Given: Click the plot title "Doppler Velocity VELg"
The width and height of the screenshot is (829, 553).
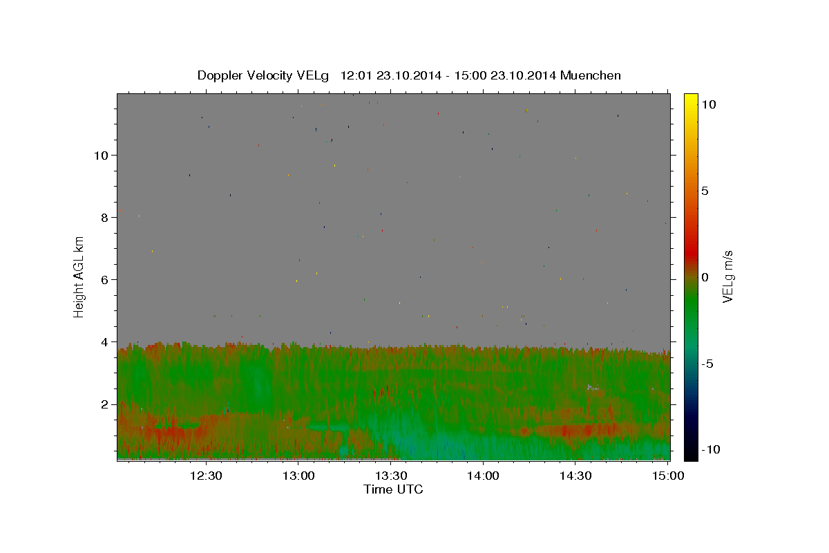Looking at the screenshot, I should [263, 75].
